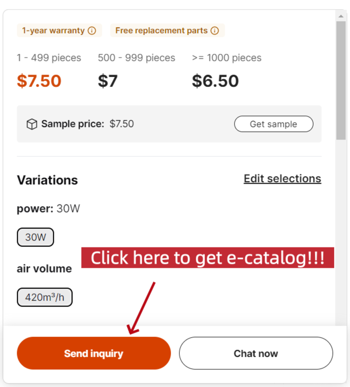Select the 420m³/h air volume option
This screenshot has width=350, height=387.
45,298
